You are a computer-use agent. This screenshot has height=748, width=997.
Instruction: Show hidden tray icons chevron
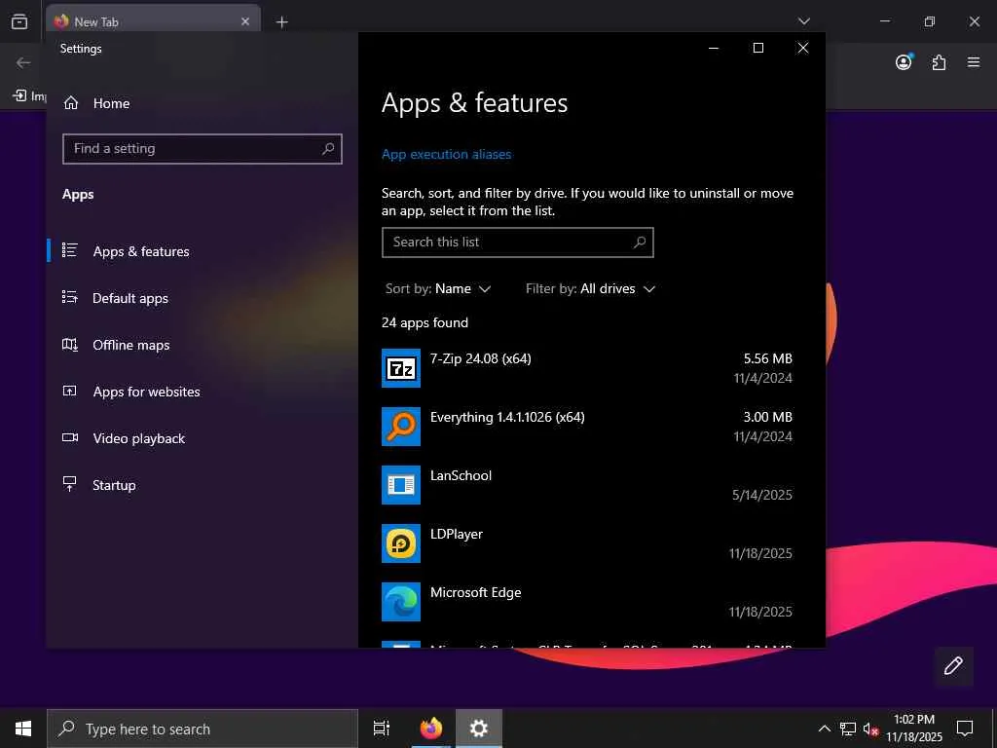tap(824, 729)
